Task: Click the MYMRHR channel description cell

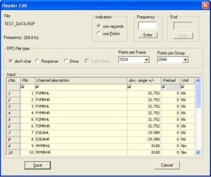Action: [x=81, y=153]
